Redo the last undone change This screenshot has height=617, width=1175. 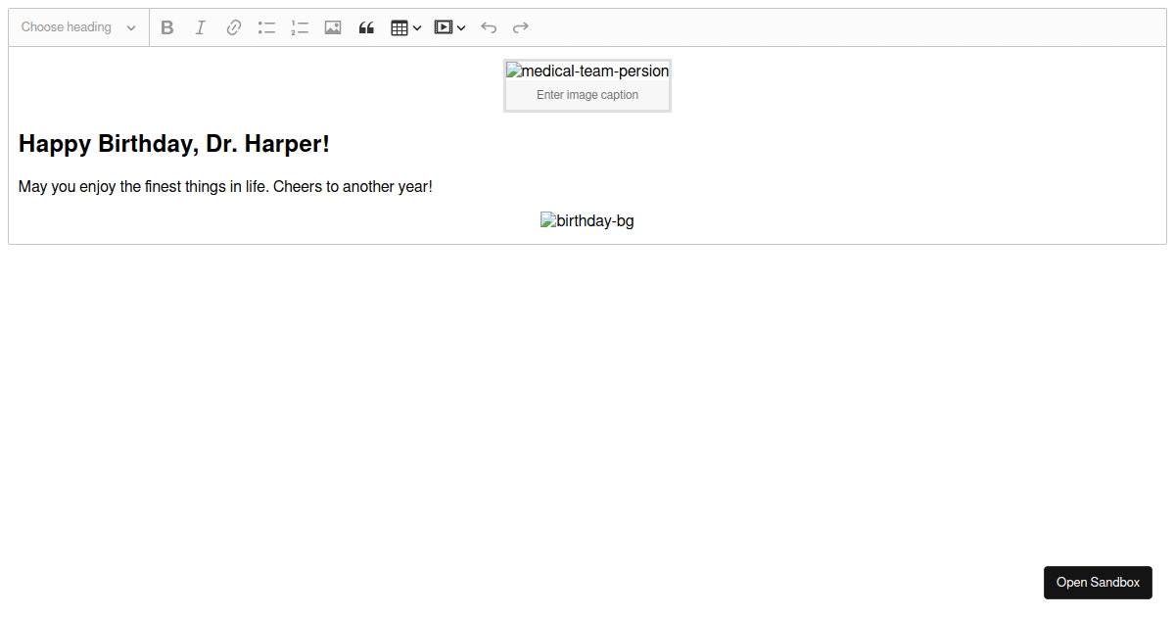[x=521, y=27]
